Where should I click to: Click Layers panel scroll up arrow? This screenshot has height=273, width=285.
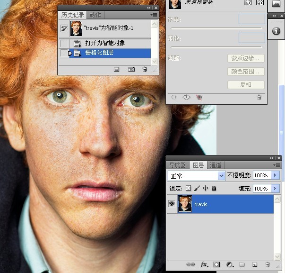click(277, 199)
